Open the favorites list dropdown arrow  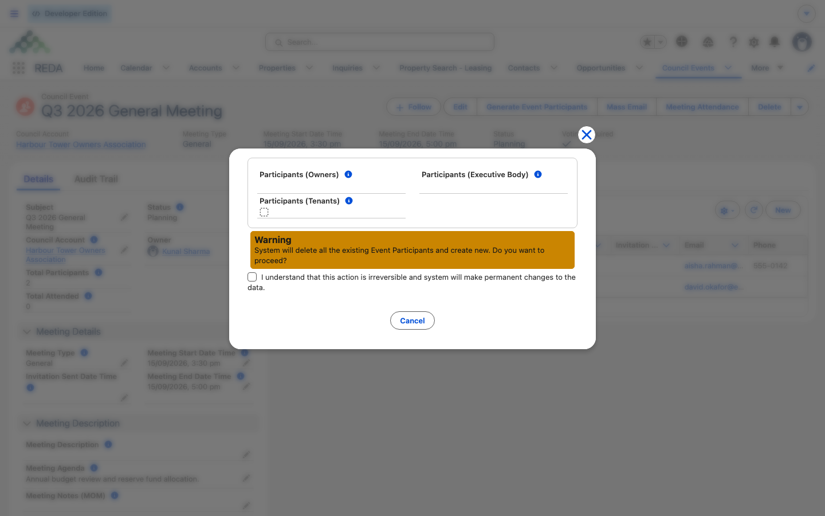pyautogui.click(x=661, y=42)
